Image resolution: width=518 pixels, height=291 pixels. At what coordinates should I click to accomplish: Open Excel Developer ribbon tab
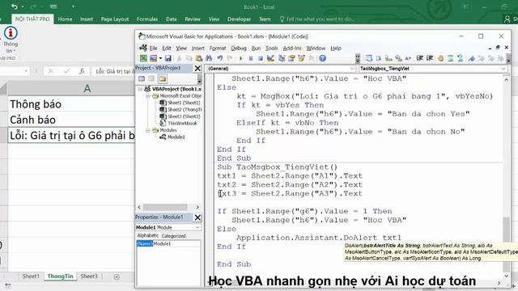coord(239,19)
